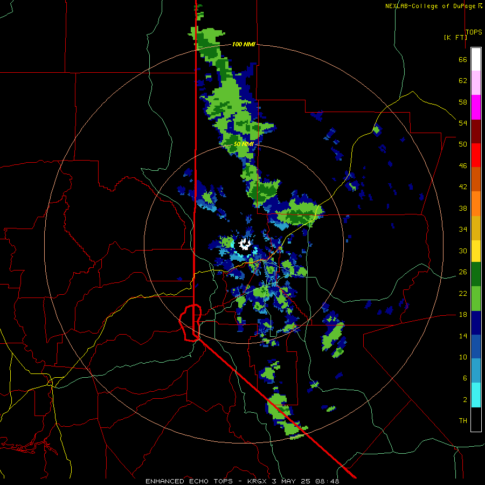Click the 42 legend value
The width and height of the screenshot is (485, 485).
coord(463,187)
